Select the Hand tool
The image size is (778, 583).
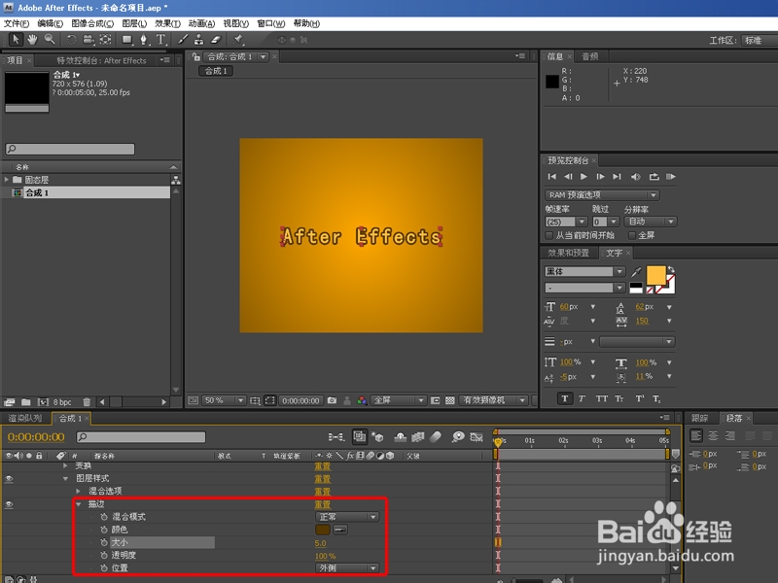tap(32, 39)
